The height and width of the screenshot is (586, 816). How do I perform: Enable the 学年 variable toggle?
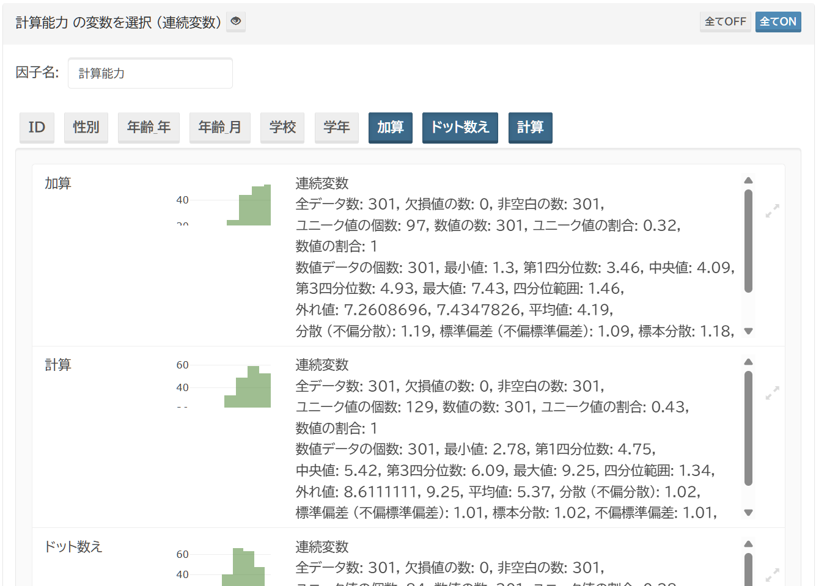click(337, 128)
